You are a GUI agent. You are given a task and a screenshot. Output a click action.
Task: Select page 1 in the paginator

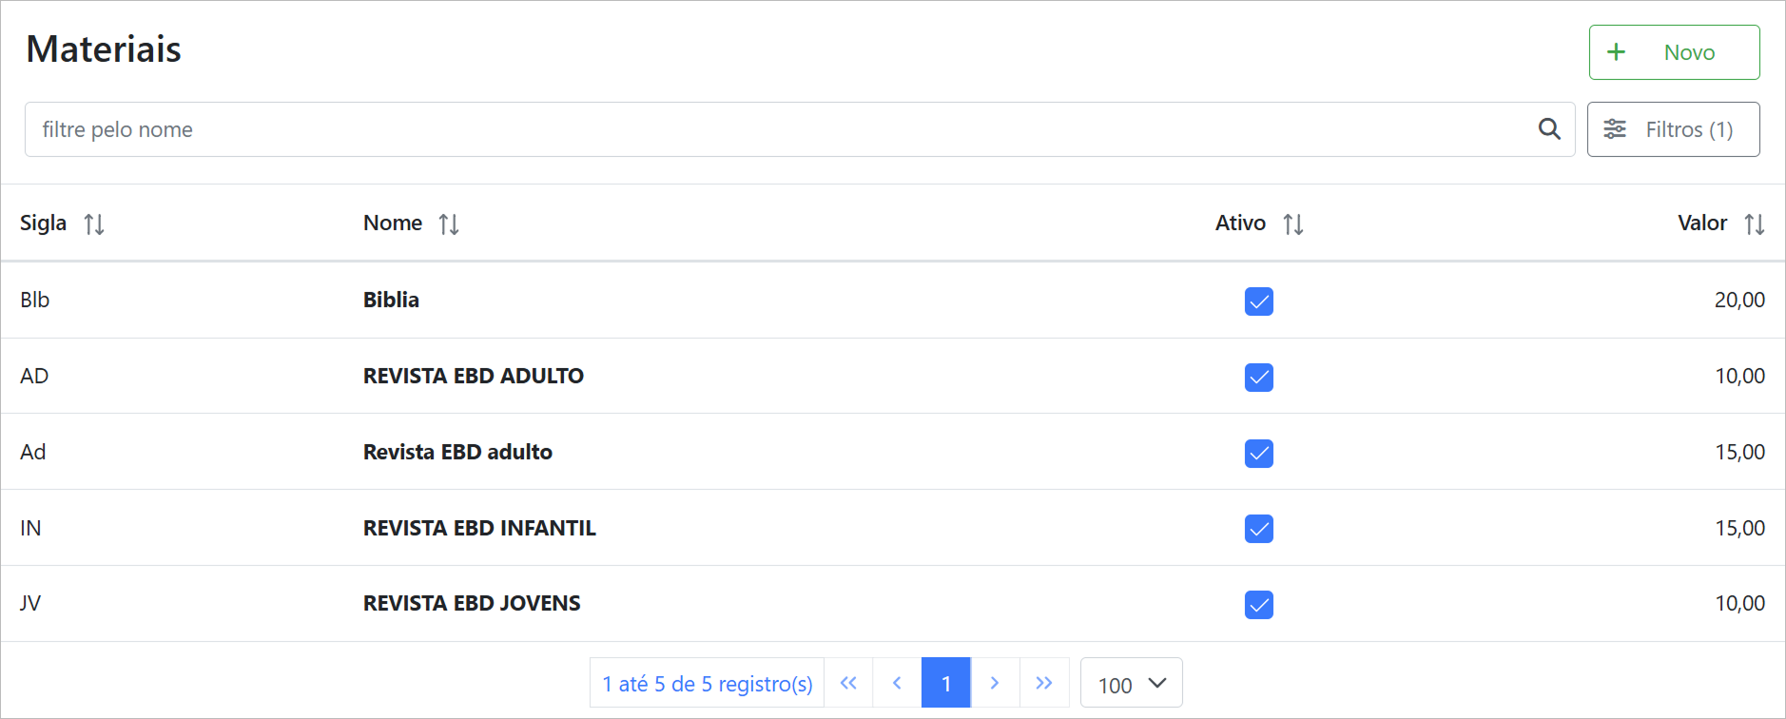click(946, 683)
